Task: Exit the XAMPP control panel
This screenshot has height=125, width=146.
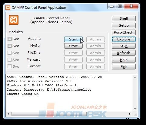Action: click(124, 67)
